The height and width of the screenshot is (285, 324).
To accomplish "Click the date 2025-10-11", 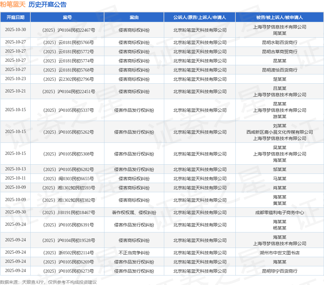I will [16, 178].
